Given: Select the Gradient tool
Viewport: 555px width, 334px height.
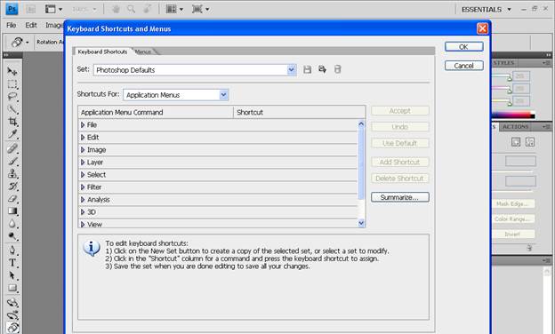Looking at the screenshot, I should (12, 211).
